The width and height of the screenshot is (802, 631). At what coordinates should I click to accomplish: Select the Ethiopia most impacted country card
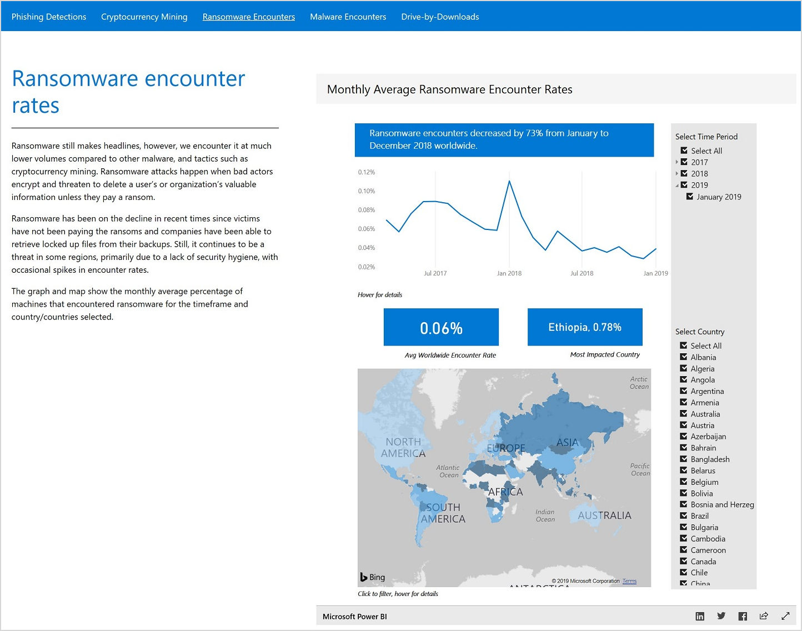click(x=584, y=327)
